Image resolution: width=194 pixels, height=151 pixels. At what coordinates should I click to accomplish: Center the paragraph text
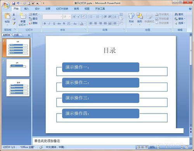click(95, 23)
